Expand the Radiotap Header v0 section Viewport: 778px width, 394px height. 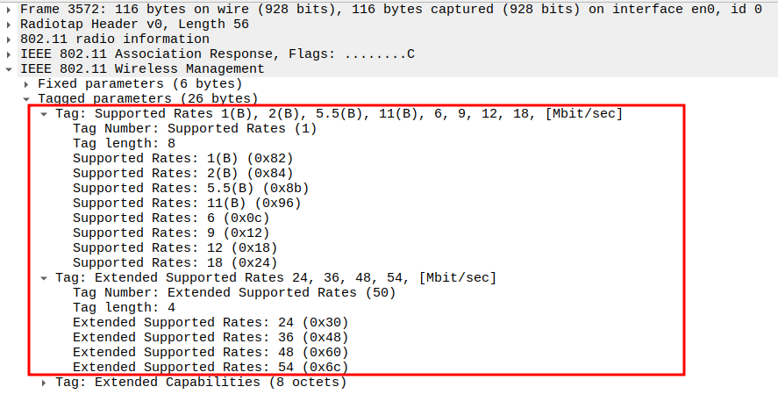pyautogui.click(x=9, y=24)
